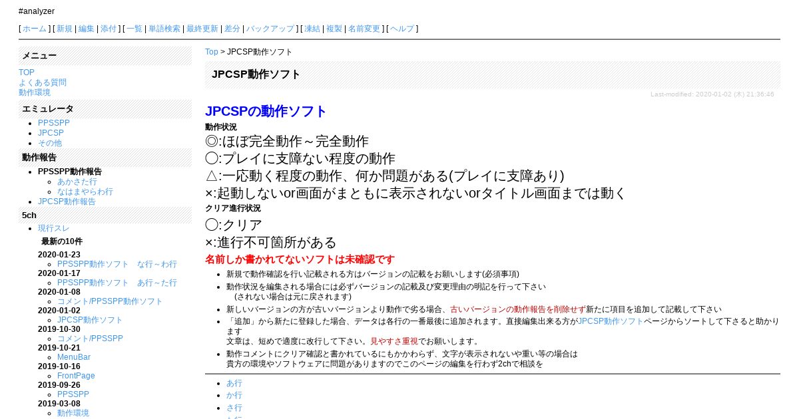Viewport: 799px width, 419px height.
Task: Open recent entry 動作環境 dated 2019-03-08
Action: click(x=73, y=413)
